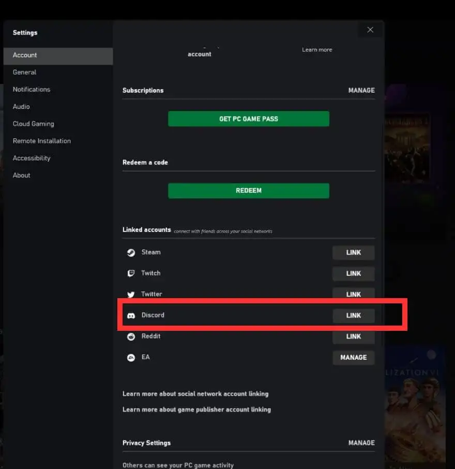Click the Reddit label text
This screenshot has width=455, height=469.
click(x=151, y=336)
